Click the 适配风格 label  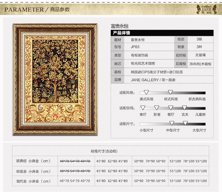coord(127,93)
